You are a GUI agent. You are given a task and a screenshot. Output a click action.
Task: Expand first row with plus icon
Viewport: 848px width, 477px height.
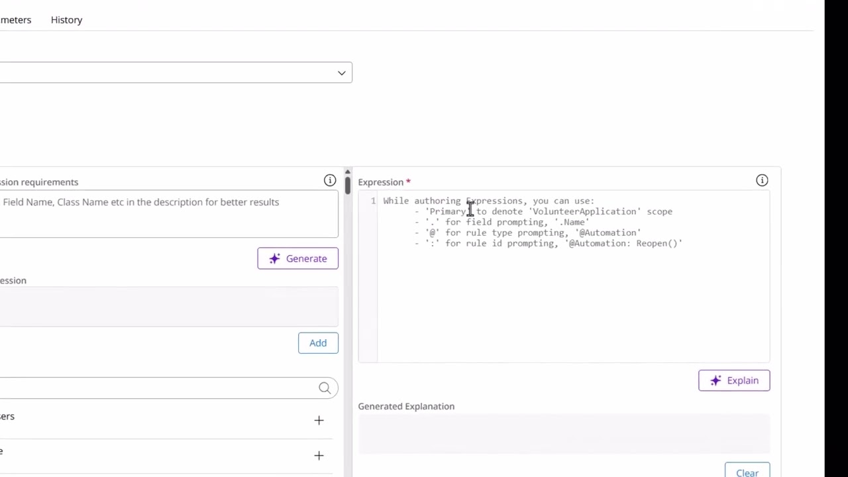click(319, 420)
